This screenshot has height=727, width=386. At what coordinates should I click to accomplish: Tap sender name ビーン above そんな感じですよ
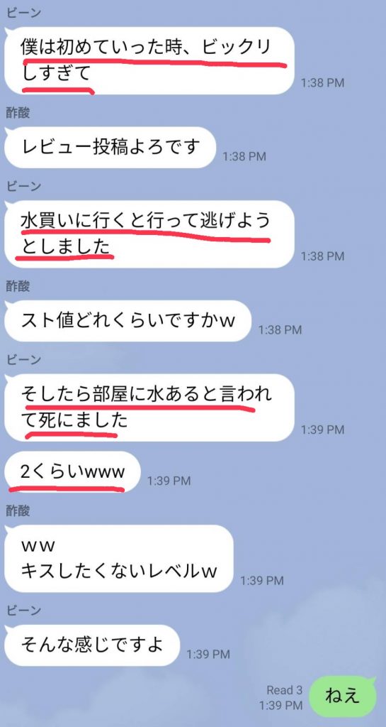[x=24, y=610]
